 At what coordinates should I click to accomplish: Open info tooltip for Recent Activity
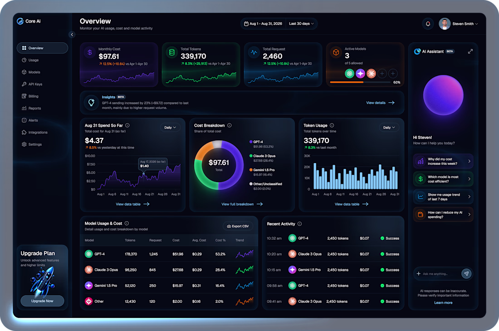click(x=299, y=224)
